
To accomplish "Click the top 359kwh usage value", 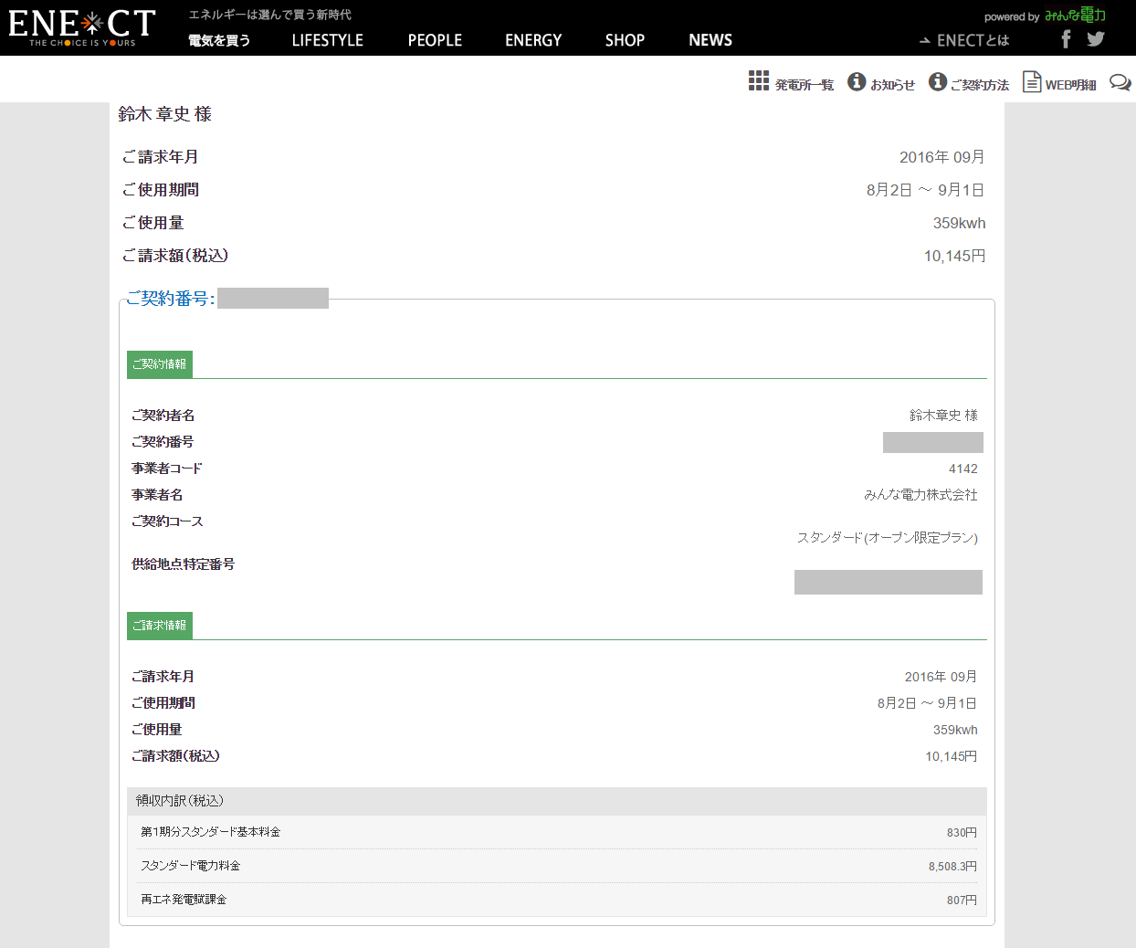I will click(x=959, y=223).
